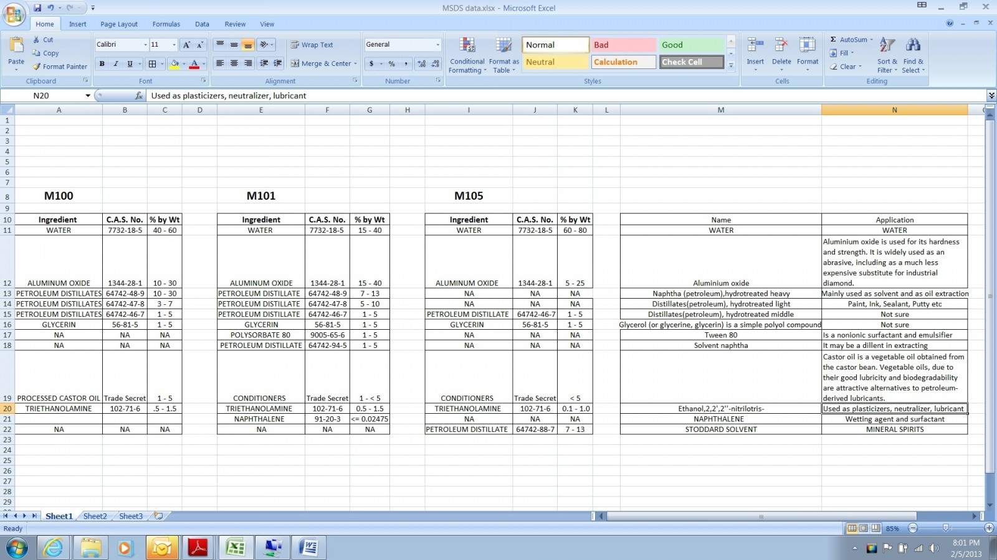Image resolution: width=997 pixels, height=560 pixels.
Task: Expand Merge & Center options arrow
Action: (x=355, y=63)
